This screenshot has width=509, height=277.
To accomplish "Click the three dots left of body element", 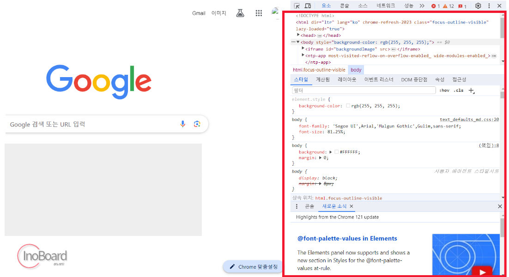I will [x=293, y=42].
